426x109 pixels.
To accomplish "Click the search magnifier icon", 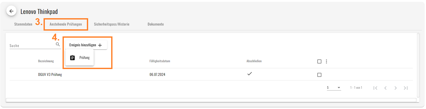I will click(58, 45).
